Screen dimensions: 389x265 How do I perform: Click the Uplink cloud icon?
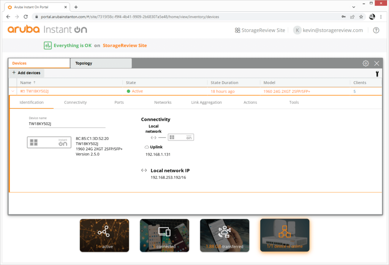(147, 147)
